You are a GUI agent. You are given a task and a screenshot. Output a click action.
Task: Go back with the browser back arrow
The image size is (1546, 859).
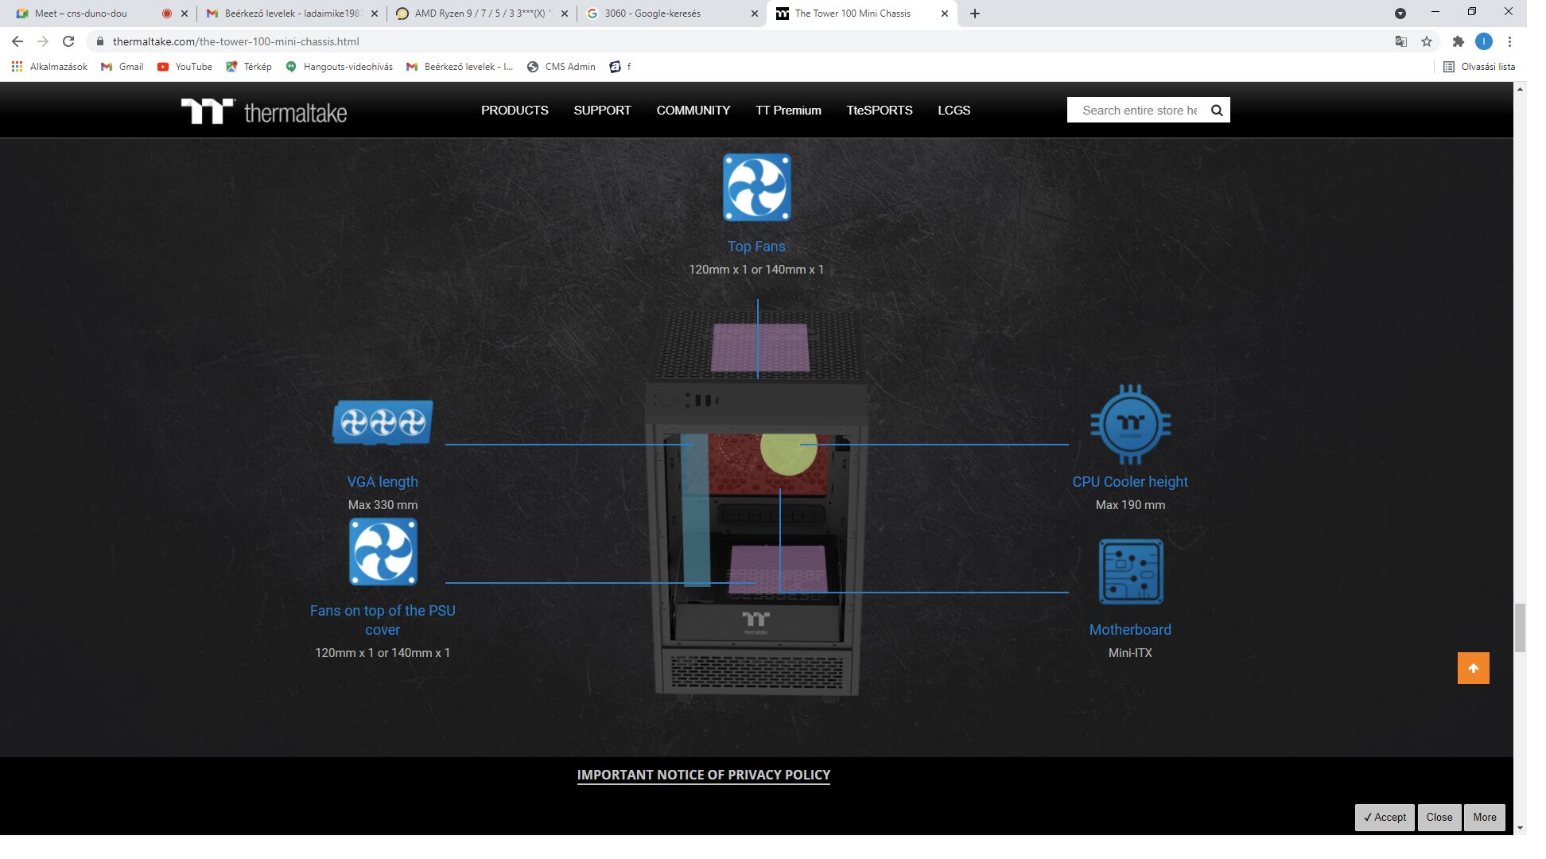click(17, 41)
